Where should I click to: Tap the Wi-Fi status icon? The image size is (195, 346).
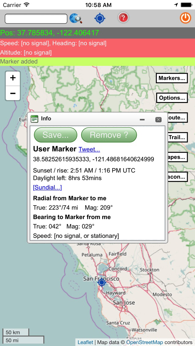(27, 5)
